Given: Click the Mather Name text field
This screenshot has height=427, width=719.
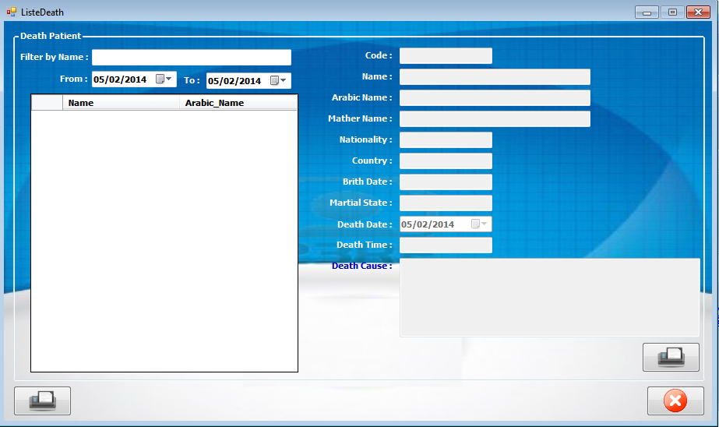Looking at the screenshot, I should [x=495, y=118].
